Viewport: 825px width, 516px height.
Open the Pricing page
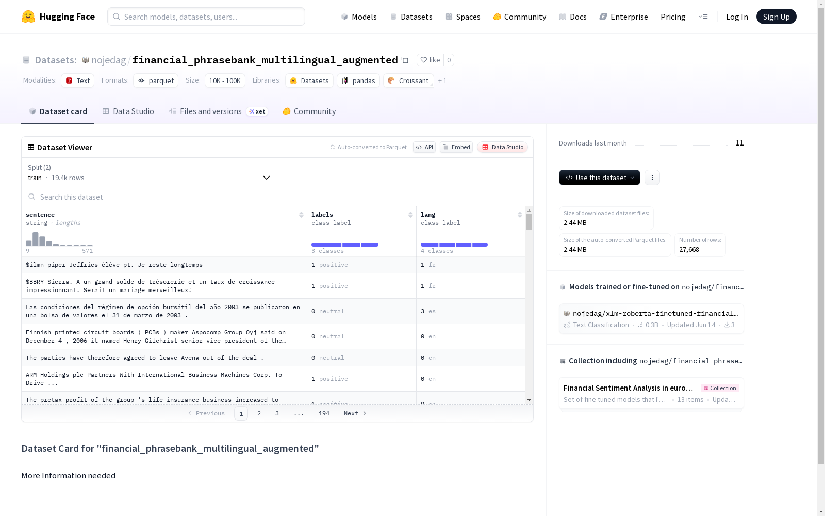[x=673, y=17]
